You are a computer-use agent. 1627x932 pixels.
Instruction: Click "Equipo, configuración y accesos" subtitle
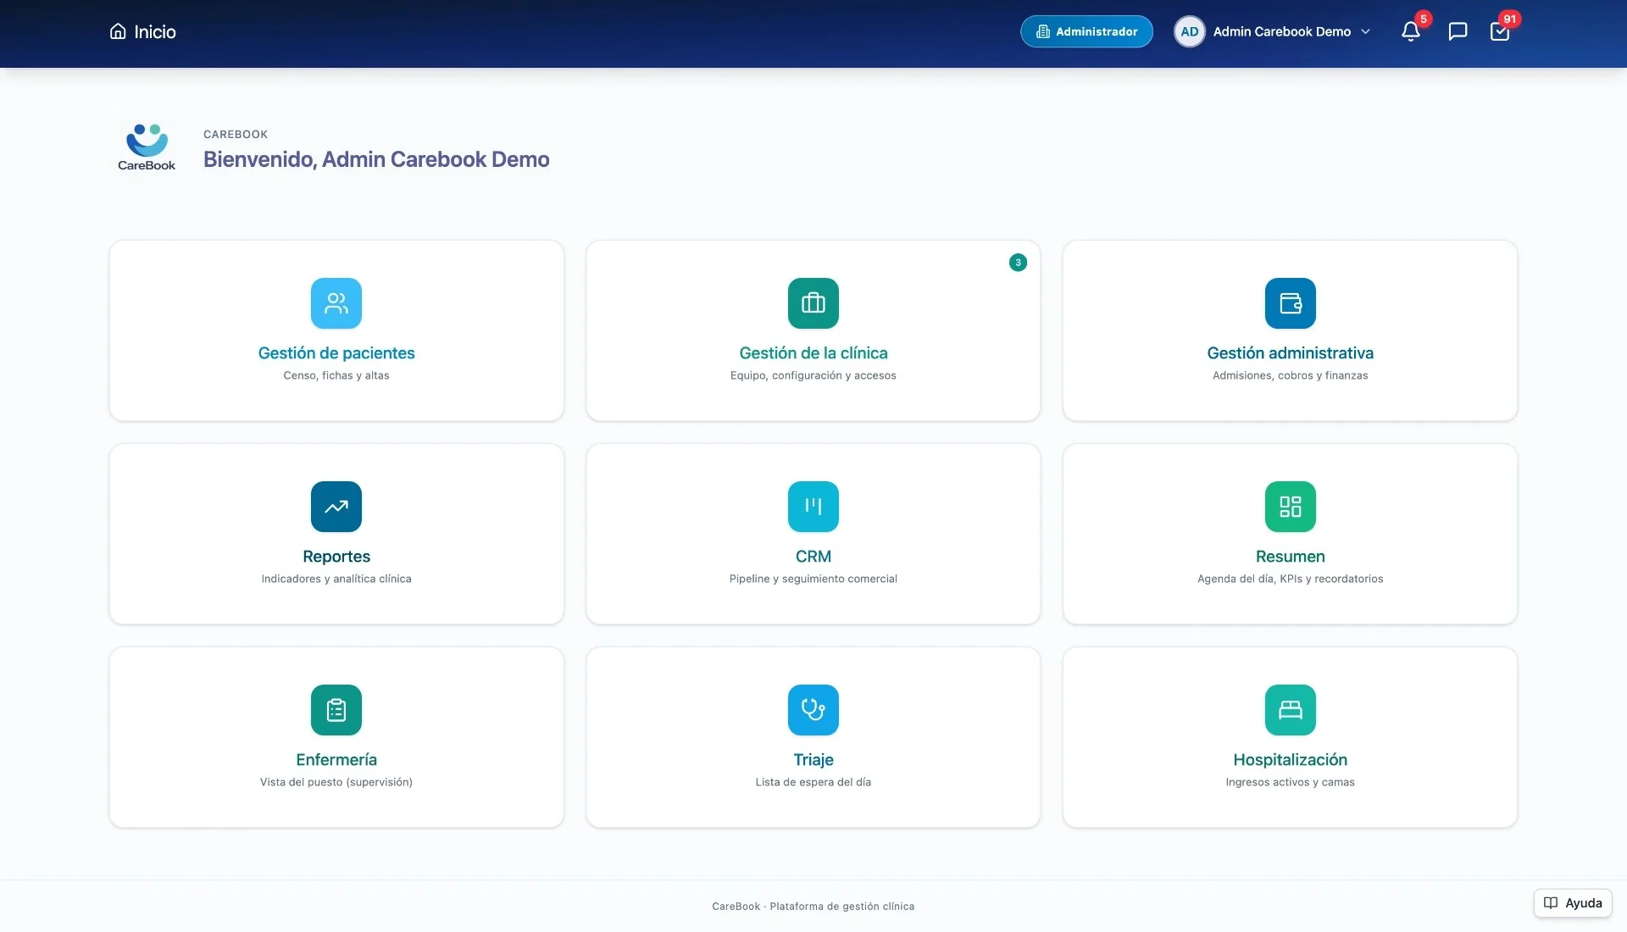(x=813, y=375)
